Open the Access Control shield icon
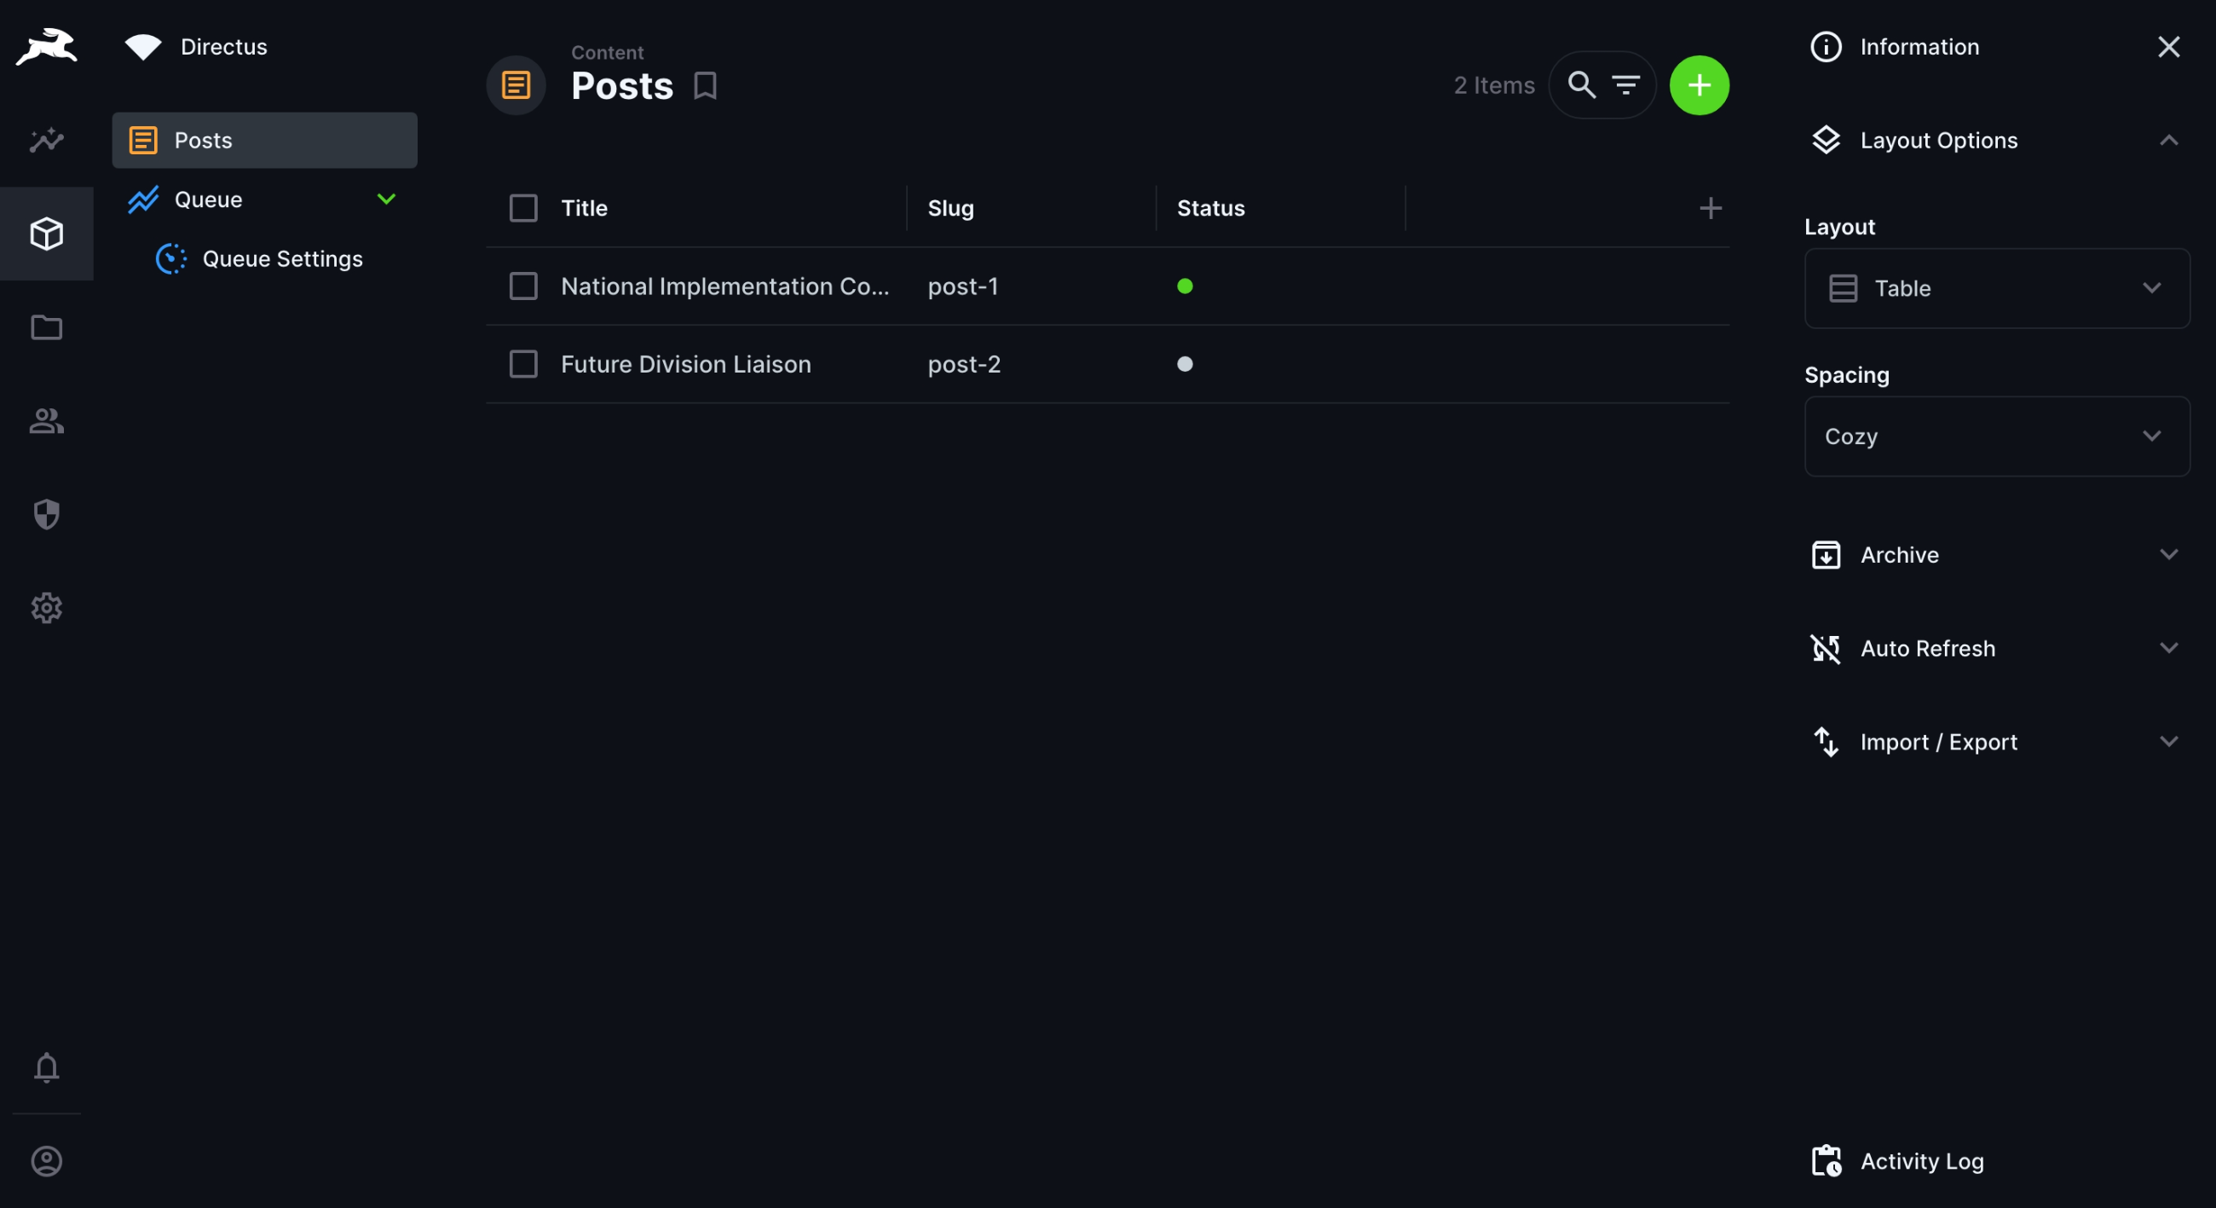Viewport: 2216px width, 1208px height. pyautogui.click(x=47, y=515)
